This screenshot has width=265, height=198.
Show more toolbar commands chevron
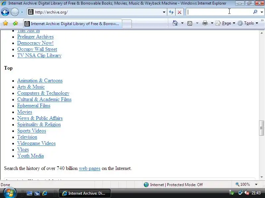click(262, 20)
